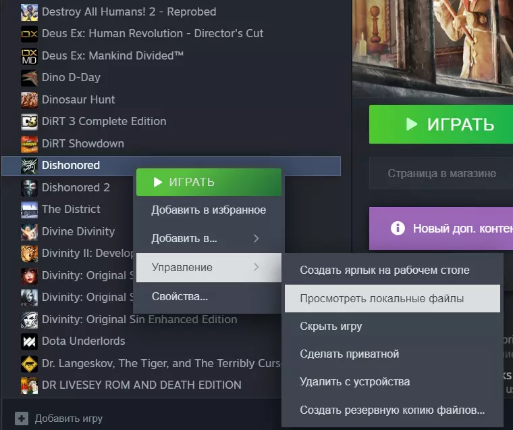Click the play triangle in the context menu
This screenshot has height=430, width=513.
point(158,183)
